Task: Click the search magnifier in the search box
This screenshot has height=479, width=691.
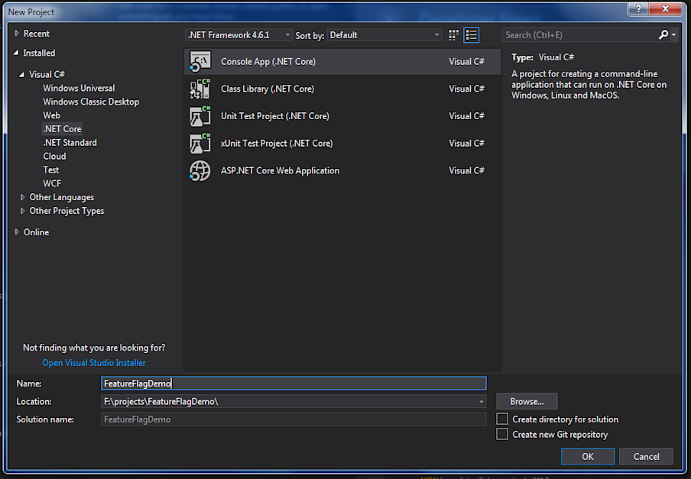Action: (x=662, y=34)
